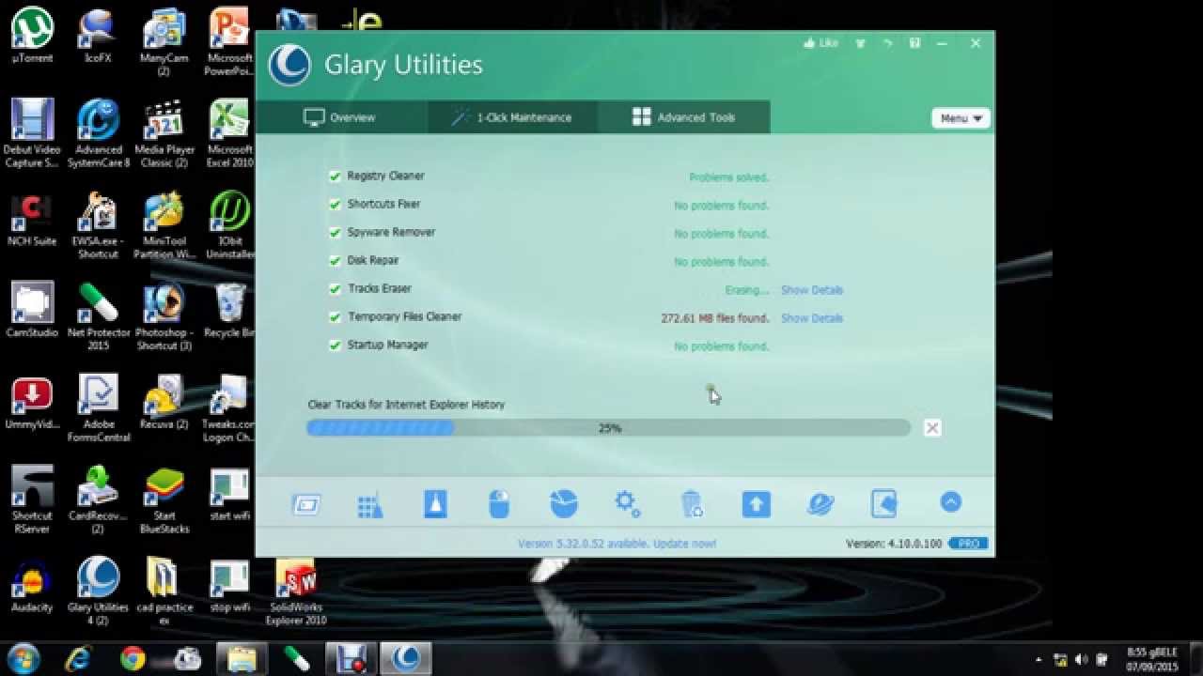Viewport: 1203px width, 676px height.
Task: Click the µTorrent desktop icon
Action: 32,36
